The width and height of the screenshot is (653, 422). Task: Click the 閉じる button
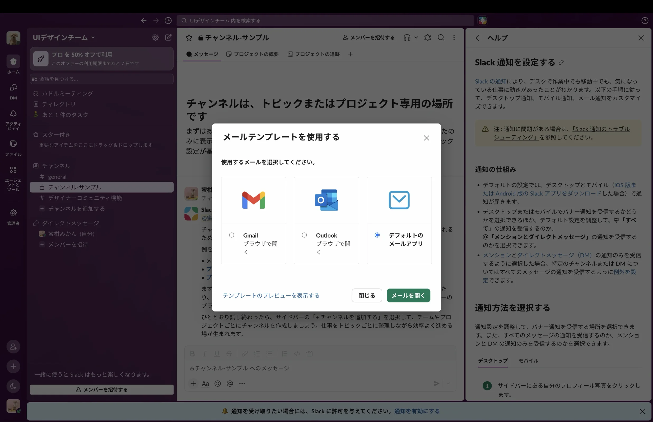pyautogui.click(x=367, y=295)
